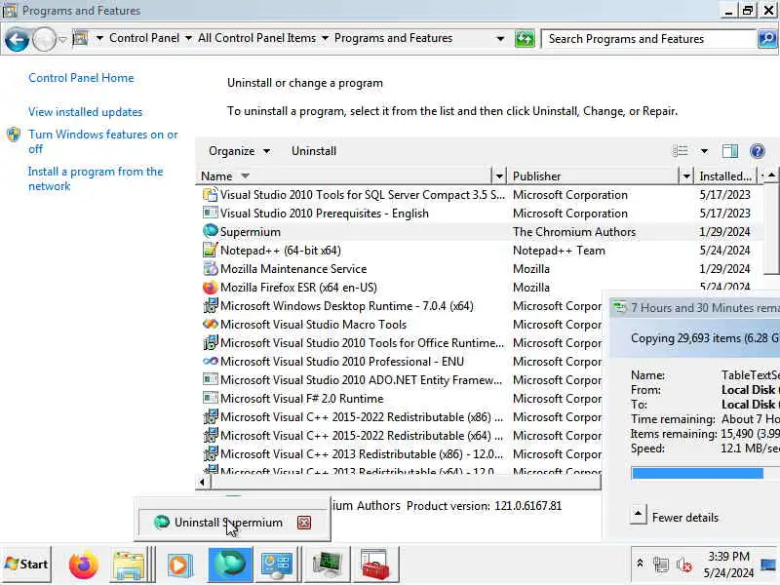This screenshot has width=780, height=585.
Task: Open address bar history dropdown
Action: pos(500,39)
